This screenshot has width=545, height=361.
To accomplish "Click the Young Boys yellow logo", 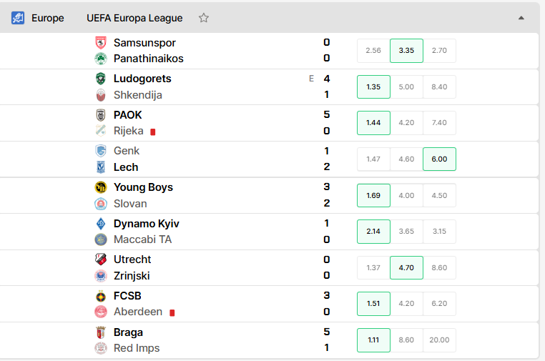I will pyautogui.click(x=101, y=187).
